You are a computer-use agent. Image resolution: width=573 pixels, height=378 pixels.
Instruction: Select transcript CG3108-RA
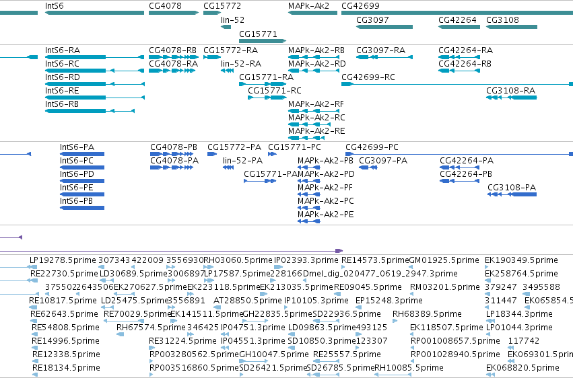(x=510, y=91)
